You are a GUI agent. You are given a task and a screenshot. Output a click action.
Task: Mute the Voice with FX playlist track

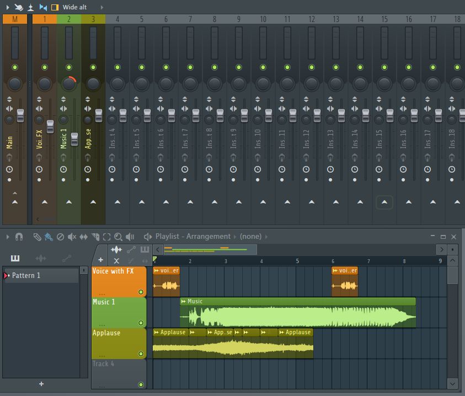(x=141, y=292)
